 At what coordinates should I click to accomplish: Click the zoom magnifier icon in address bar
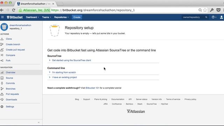200,10
